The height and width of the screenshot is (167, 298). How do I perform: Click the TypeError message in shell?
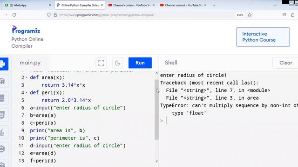(x=229, y=109)
